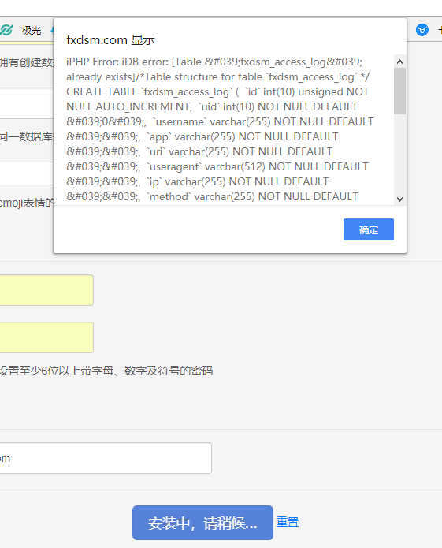The width and height of the screenshot is (442, 548).
Task: Click the green 极光 bookmark icon
Action: point(6,31)
